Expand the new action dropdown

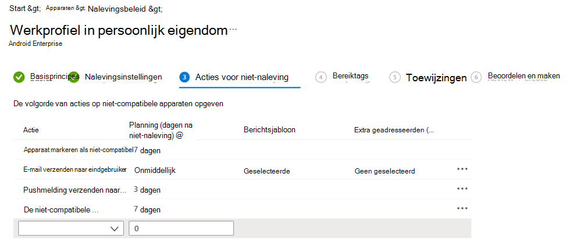pyautogui.click(x=71, y=228)
